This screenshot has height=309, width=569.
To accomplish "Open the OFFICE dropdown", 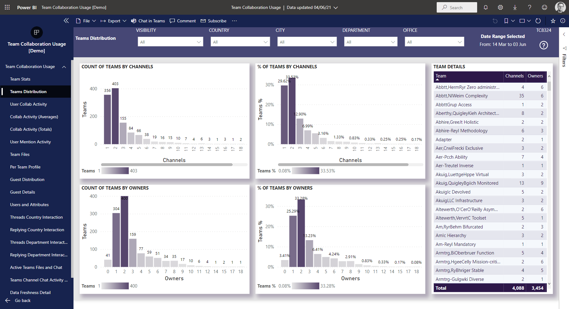I will point(434,42).
